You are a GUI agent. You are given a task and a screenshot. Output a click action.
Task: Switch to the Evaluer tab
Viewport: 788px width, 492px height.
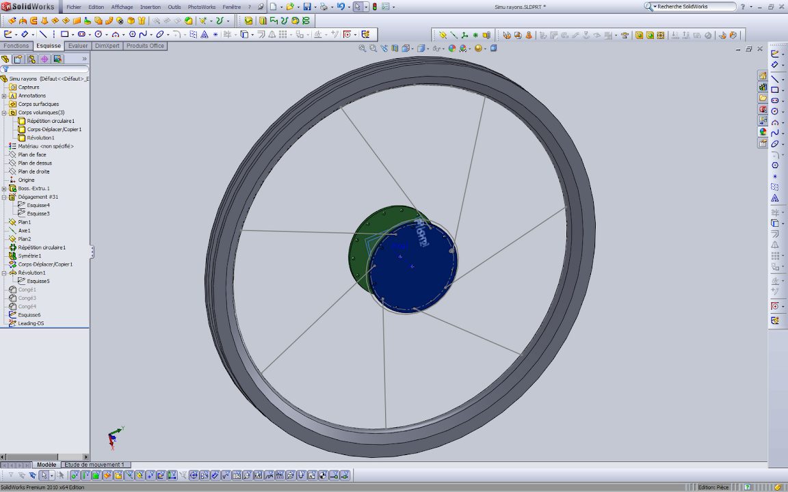click(x=78, y=46)
